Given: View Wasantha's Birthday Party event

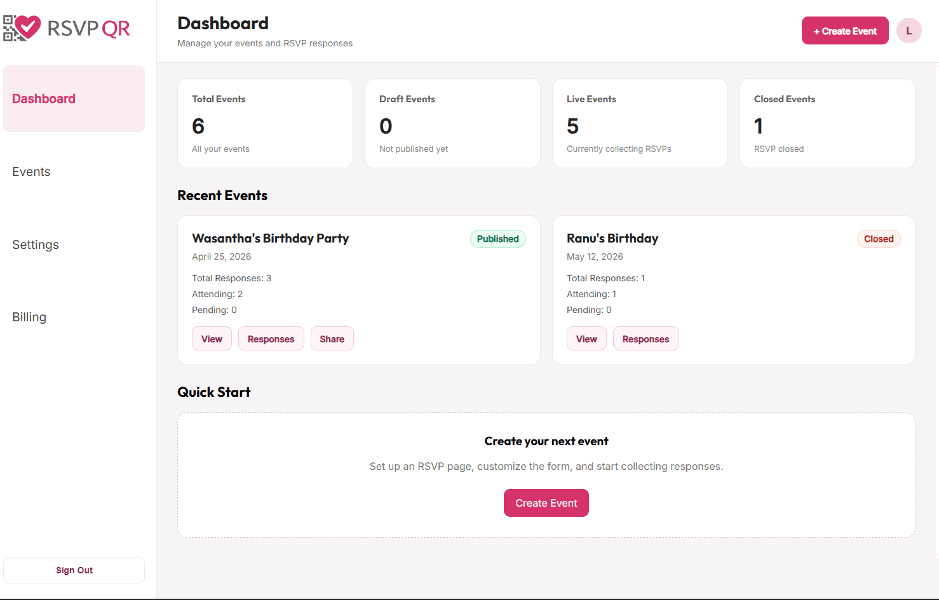Looking at the screenshot, I should 212,338.
